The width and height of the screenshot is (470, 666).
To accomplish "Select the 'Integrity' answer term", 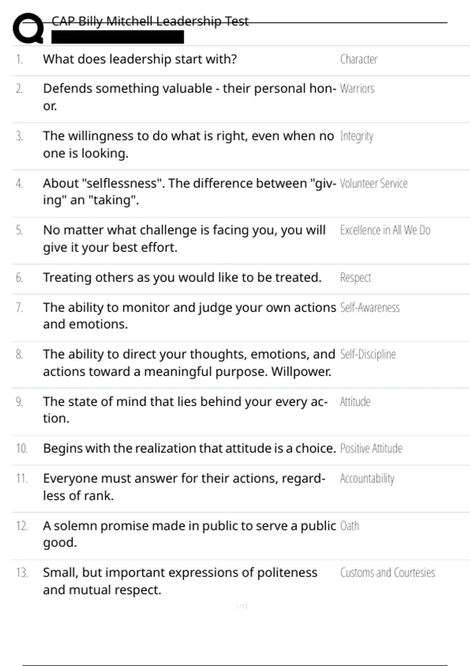I will tap(356, 136).
